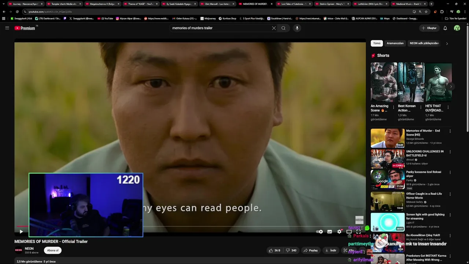Image resolution: width=469 pixels, height=264 pixels.
Task: Go back in browser history
Action: click(x=4, y=12)
